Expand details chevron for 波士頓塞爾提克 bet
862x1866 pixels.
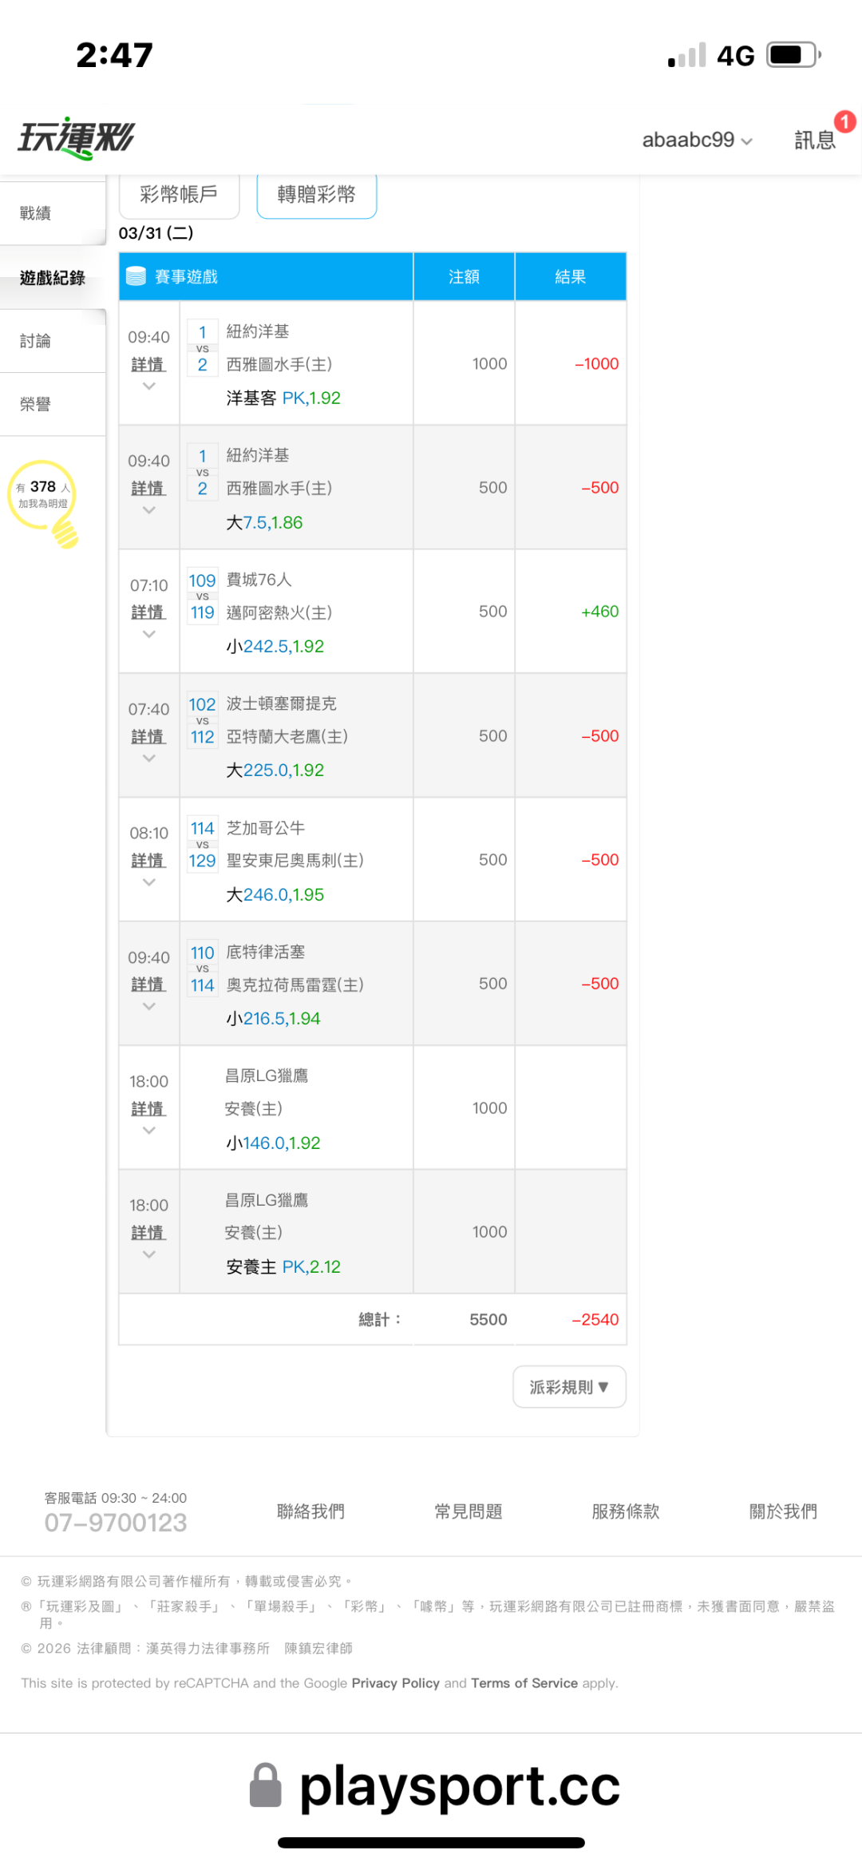point(148,758)
